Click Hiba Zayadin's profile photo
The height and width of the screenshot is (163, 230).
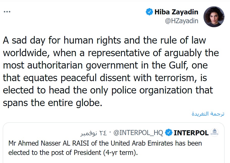click(x=214, y=17)
